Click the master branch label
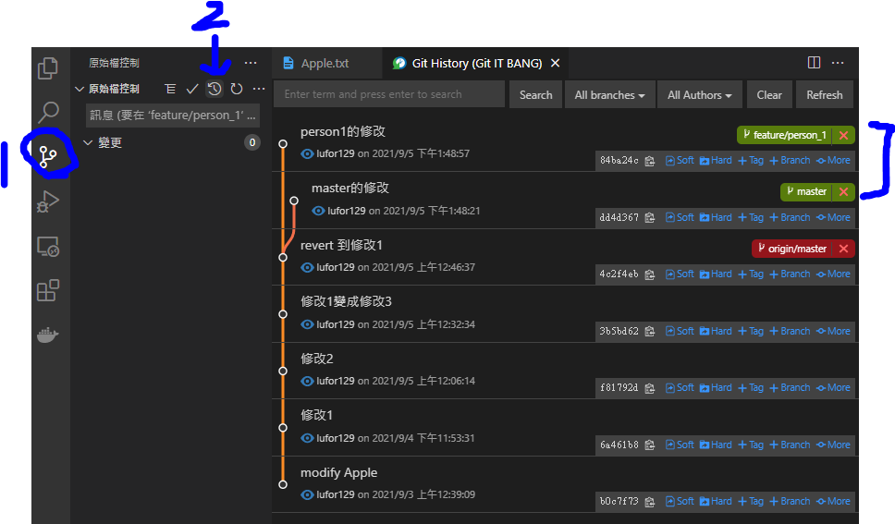Screen dimensions: 895x524 (806, 192)
